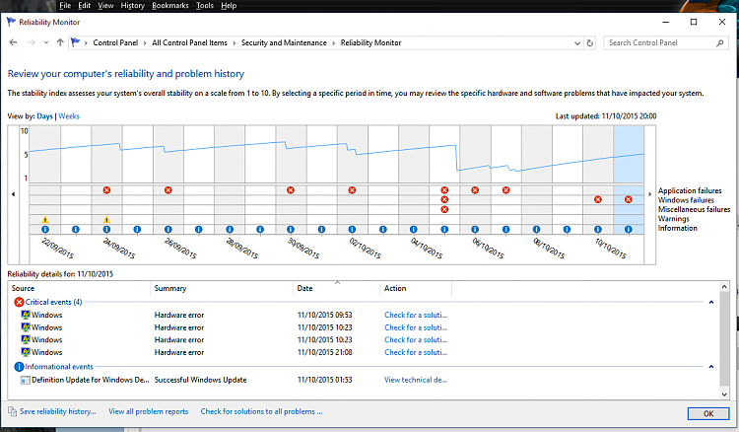Click the application failure icon on 26/09/2015
This screenshot has width=739, height=432.
click(168, 190)
